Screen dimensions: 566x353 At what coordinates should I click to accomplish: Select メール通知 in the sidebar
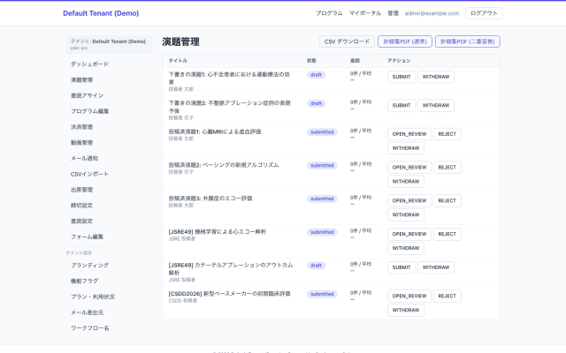(x=109, y=158)
